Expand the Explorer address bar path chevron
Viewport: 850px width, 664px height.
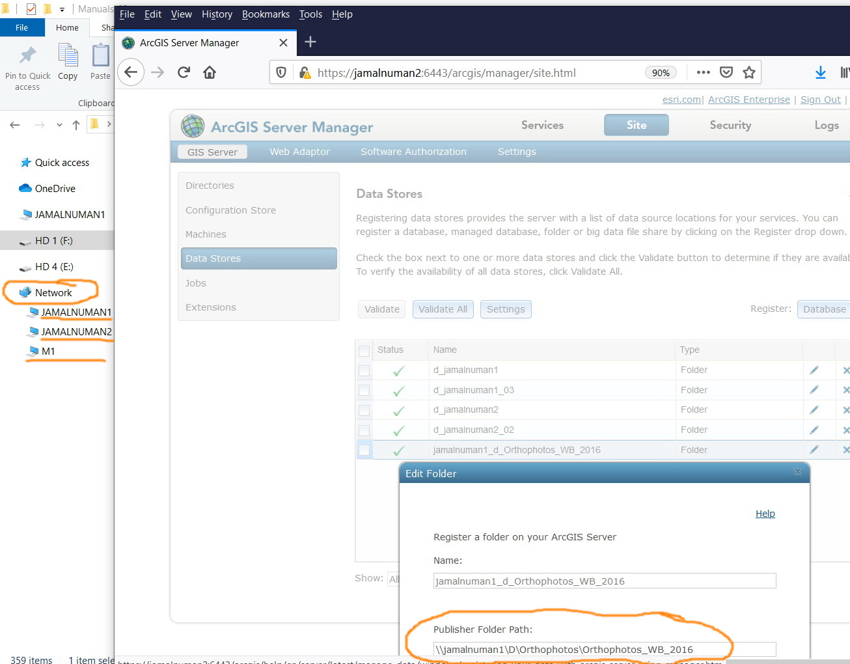click(x=109, y=124)
